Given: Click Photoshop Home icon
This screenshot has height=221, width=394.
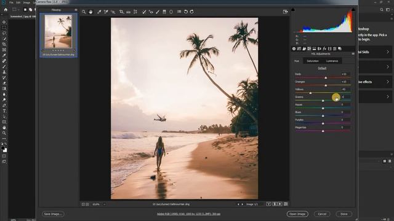Looking at the screenshot, I should tap(6, 10).
